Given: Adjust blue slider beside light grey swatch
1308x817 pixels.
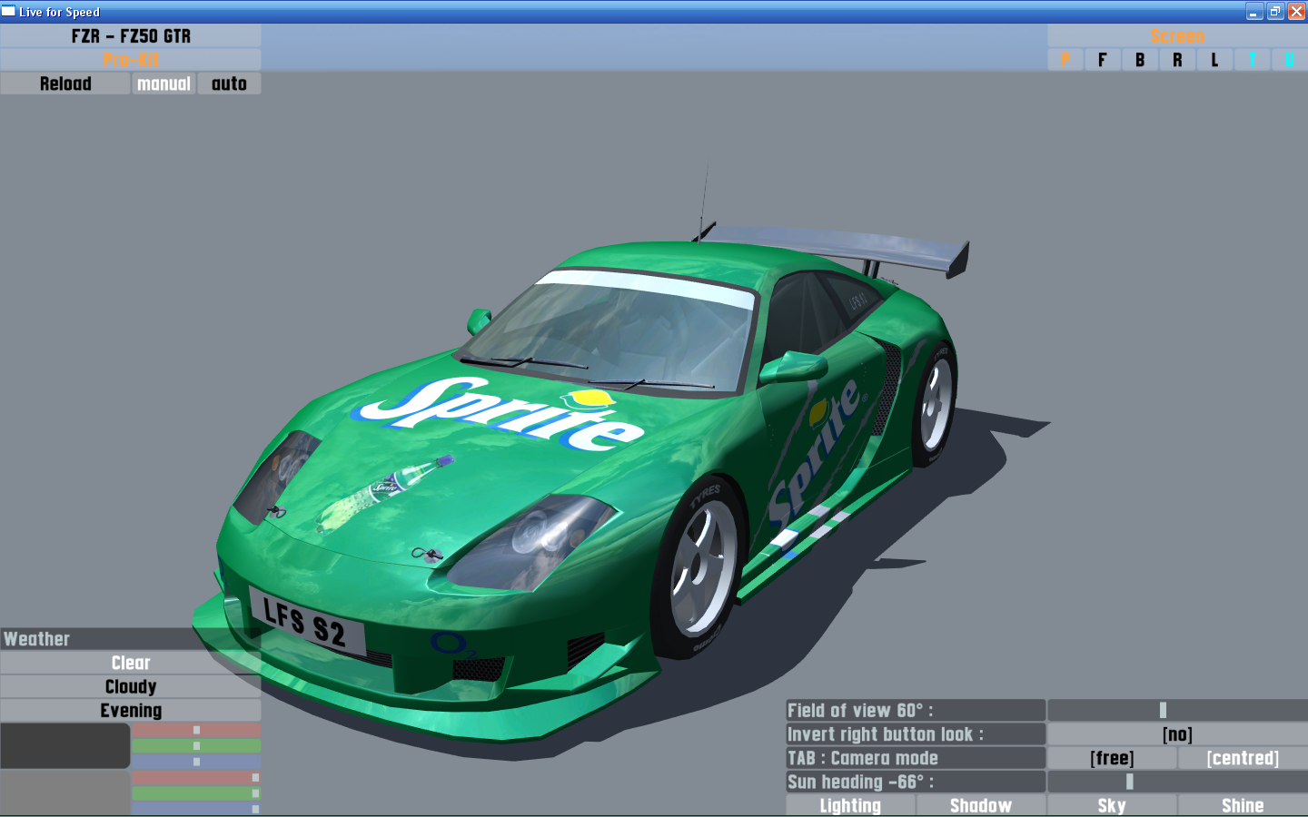Looking at the screenshot, I should pos(196,809).
